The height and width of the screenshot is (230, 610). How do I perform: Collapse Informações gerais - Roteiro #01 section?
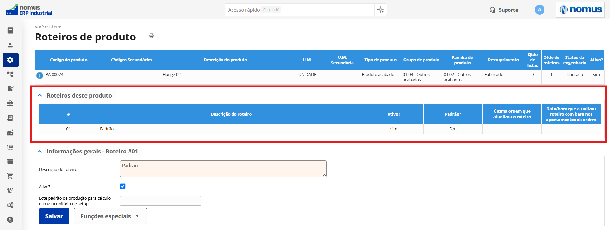click(40, 151)
